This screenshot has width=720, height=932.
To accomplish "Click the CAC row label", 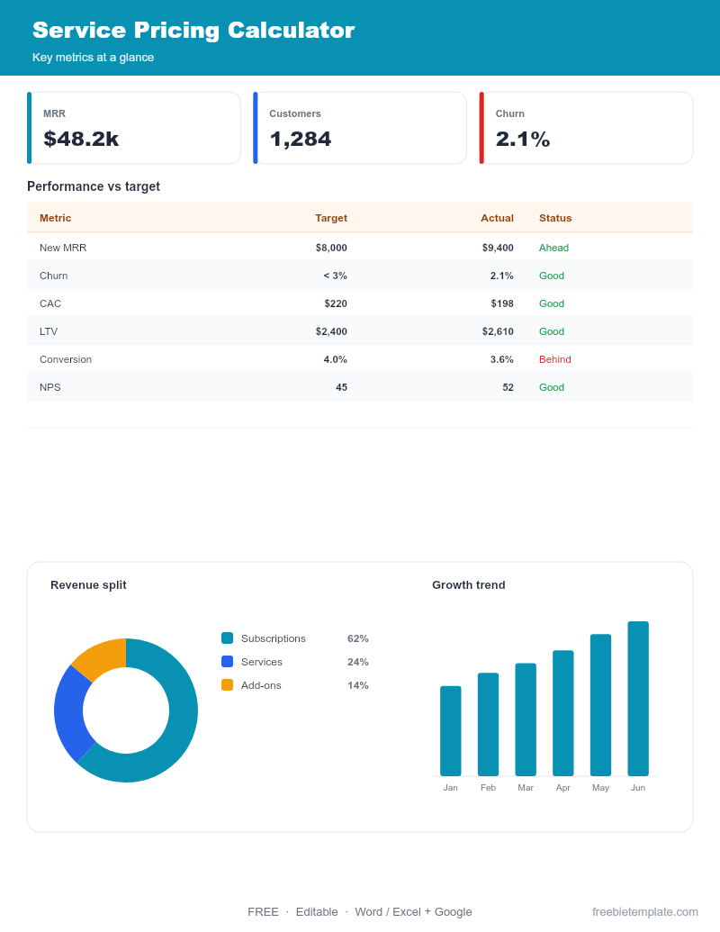I will 50,303.
